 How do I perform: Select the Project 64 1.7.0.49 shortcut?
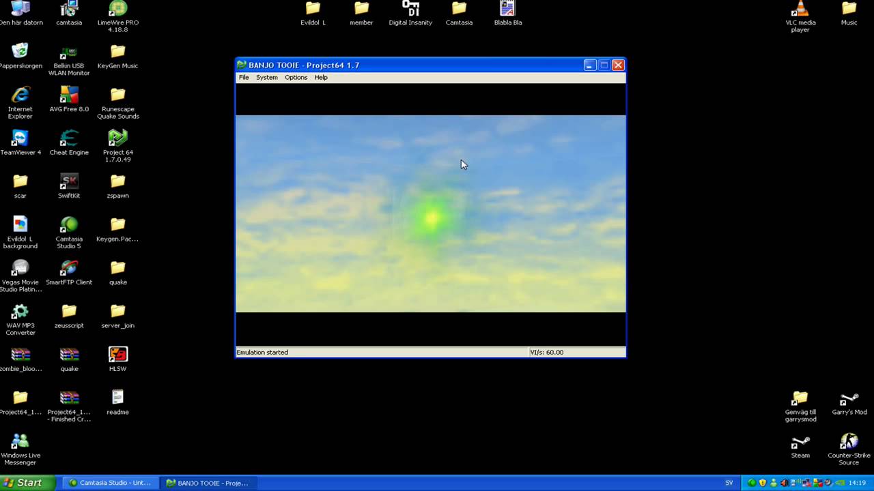118,146
